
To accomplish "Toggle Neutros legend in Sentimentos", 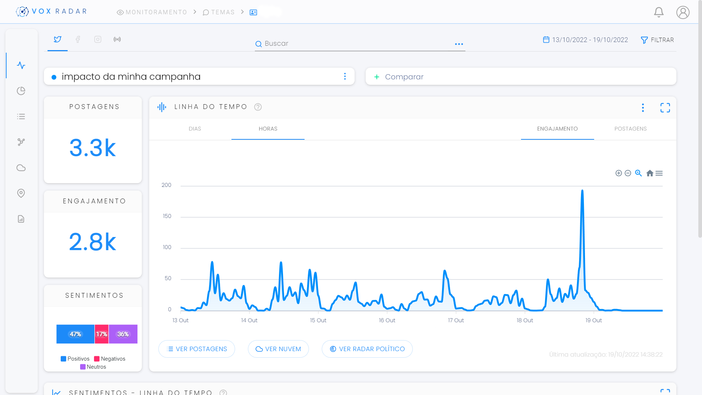I will pyautogui.click(x=93, y=367).
